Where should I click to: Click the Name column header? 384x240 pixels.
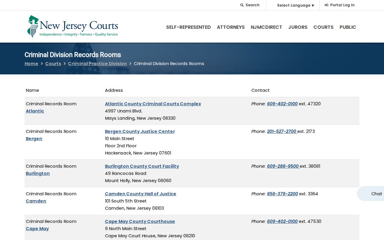pyautogui.click(x=32, y=90)
